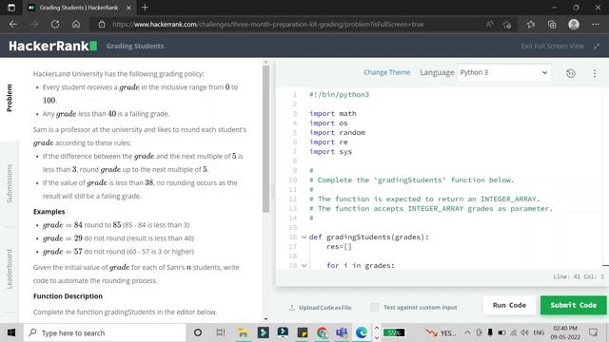Click the collapse full screen arrows icon

[x=597, y=47]
